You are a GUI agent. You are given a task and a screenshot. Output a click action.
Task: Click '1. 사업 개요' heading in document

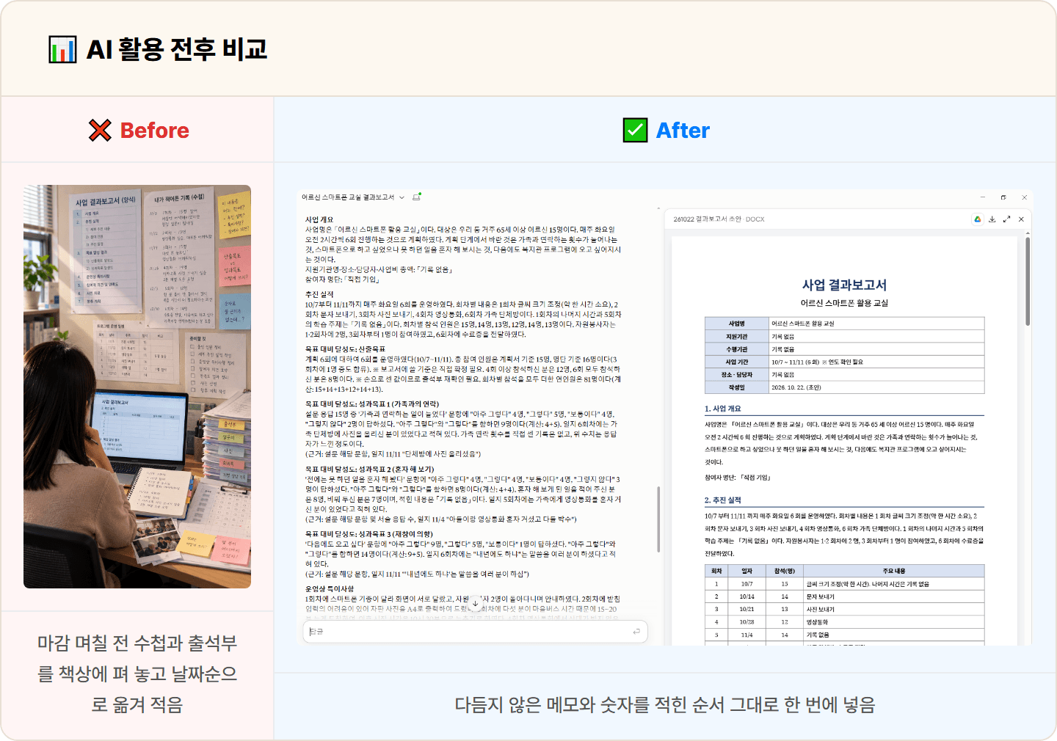tap(722, 409)
